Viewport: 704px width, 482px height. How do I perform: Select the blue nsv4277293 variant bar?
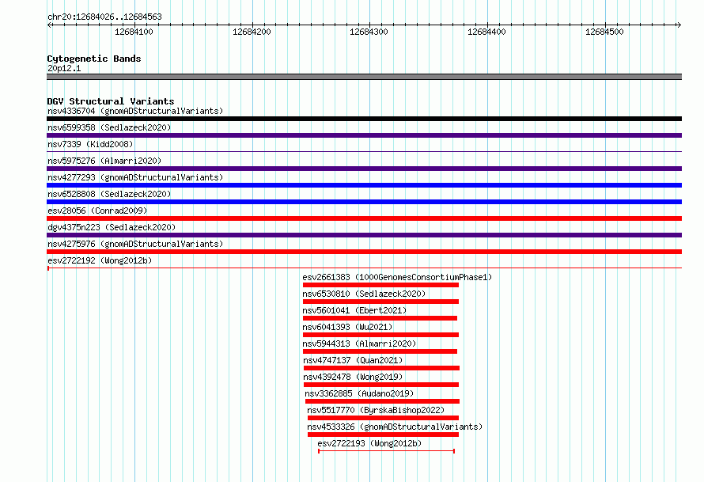click(364, 185)
